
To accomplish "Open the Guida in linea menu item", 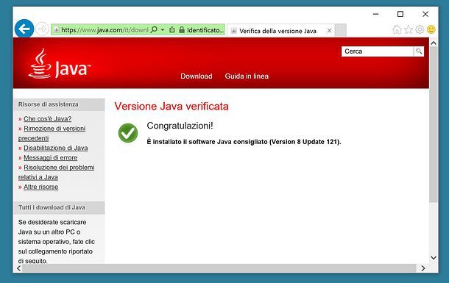I will (247, 76).
